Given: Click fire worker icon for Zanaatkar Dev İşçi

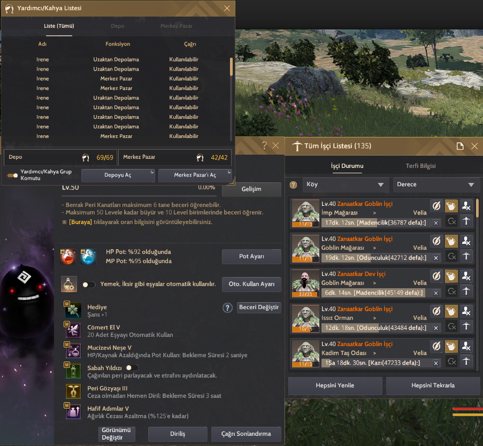Looking at the screenshot, I should pyautogui.click(x=466, y=276).
